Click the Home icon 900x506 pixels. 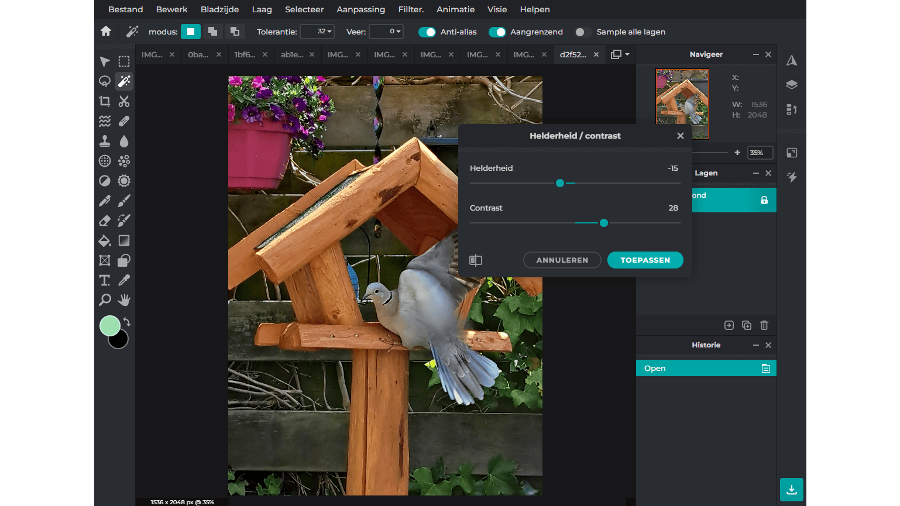[x=106, y=32]
